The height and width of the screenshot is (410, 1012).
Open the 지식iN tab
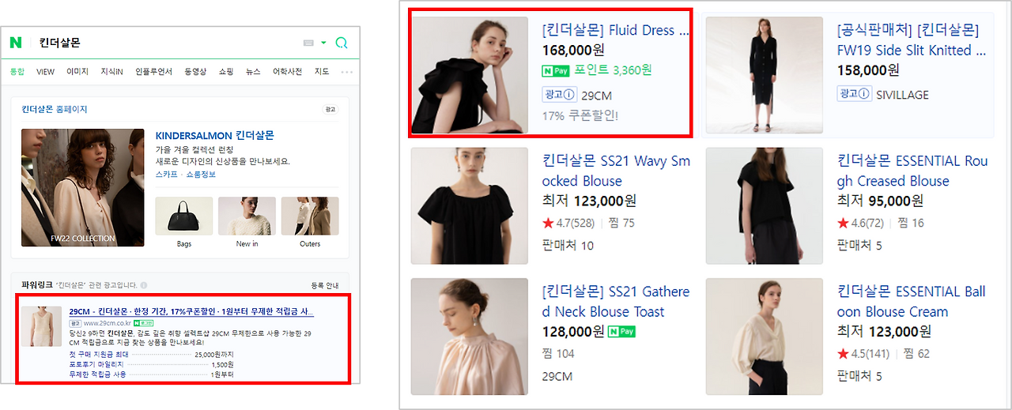click(x=111, y=72)
